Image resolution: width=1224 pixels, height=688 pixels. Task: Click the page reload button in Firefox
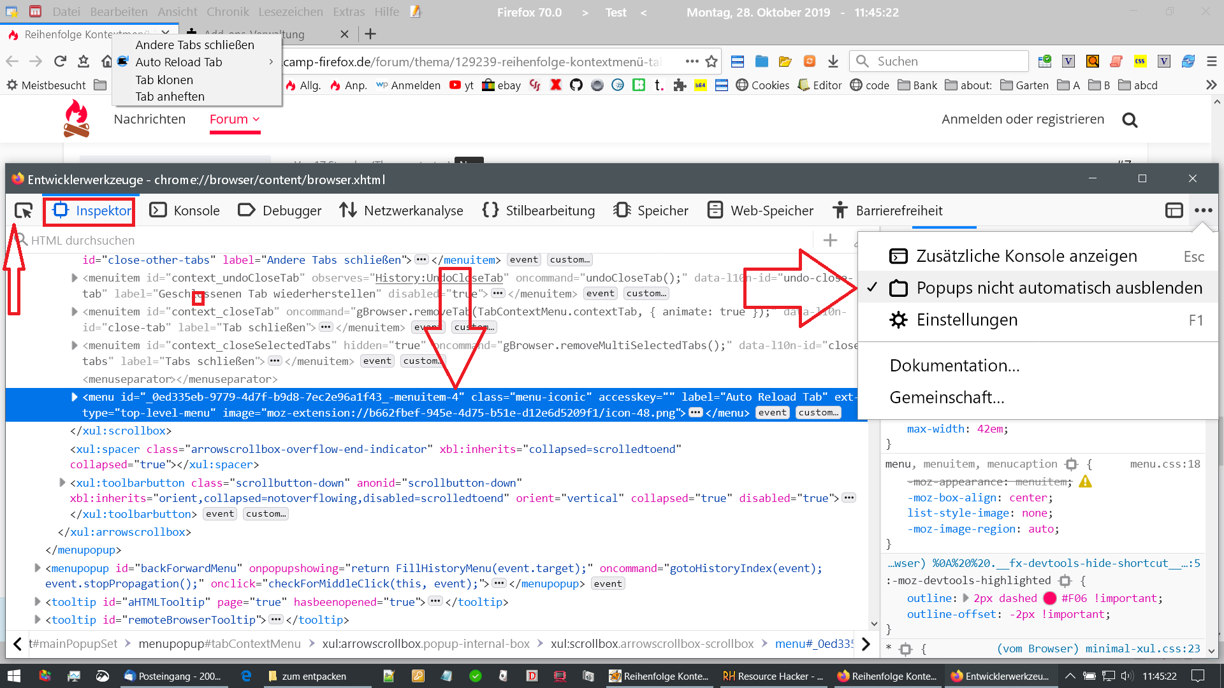point(60,61)
